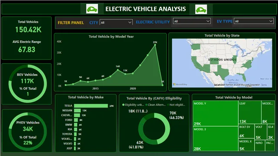The image size is (278, 156).
Task: Click the 5K data point on line chart
Action: coord(81,81)
